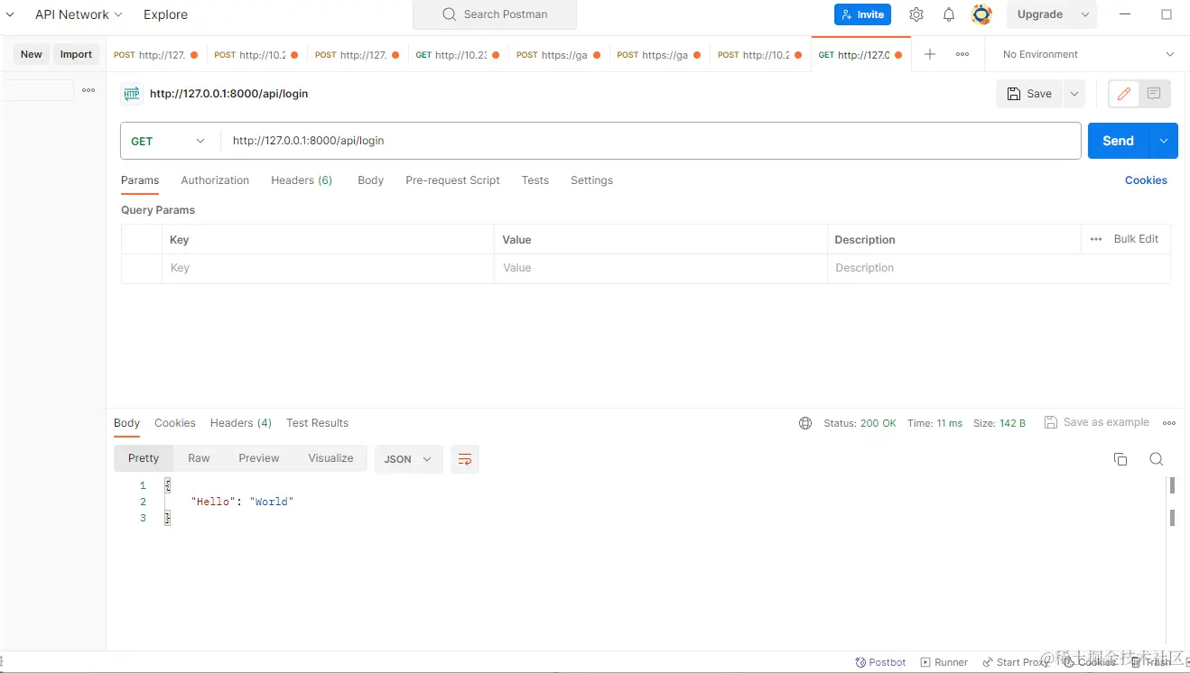
Task: Open Explore in the top bar
Action: 165,14
